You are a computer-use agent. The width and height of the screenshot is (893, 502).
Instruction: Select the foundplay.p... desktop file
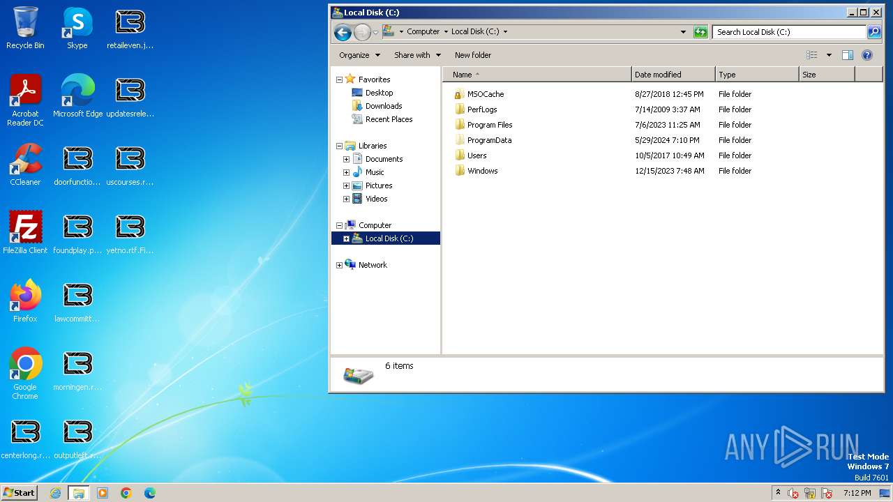(77, 233)
